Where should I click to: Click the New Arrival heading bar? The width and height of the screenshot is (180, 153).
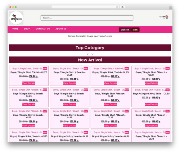pyautogui.click(x=90, y=60)
